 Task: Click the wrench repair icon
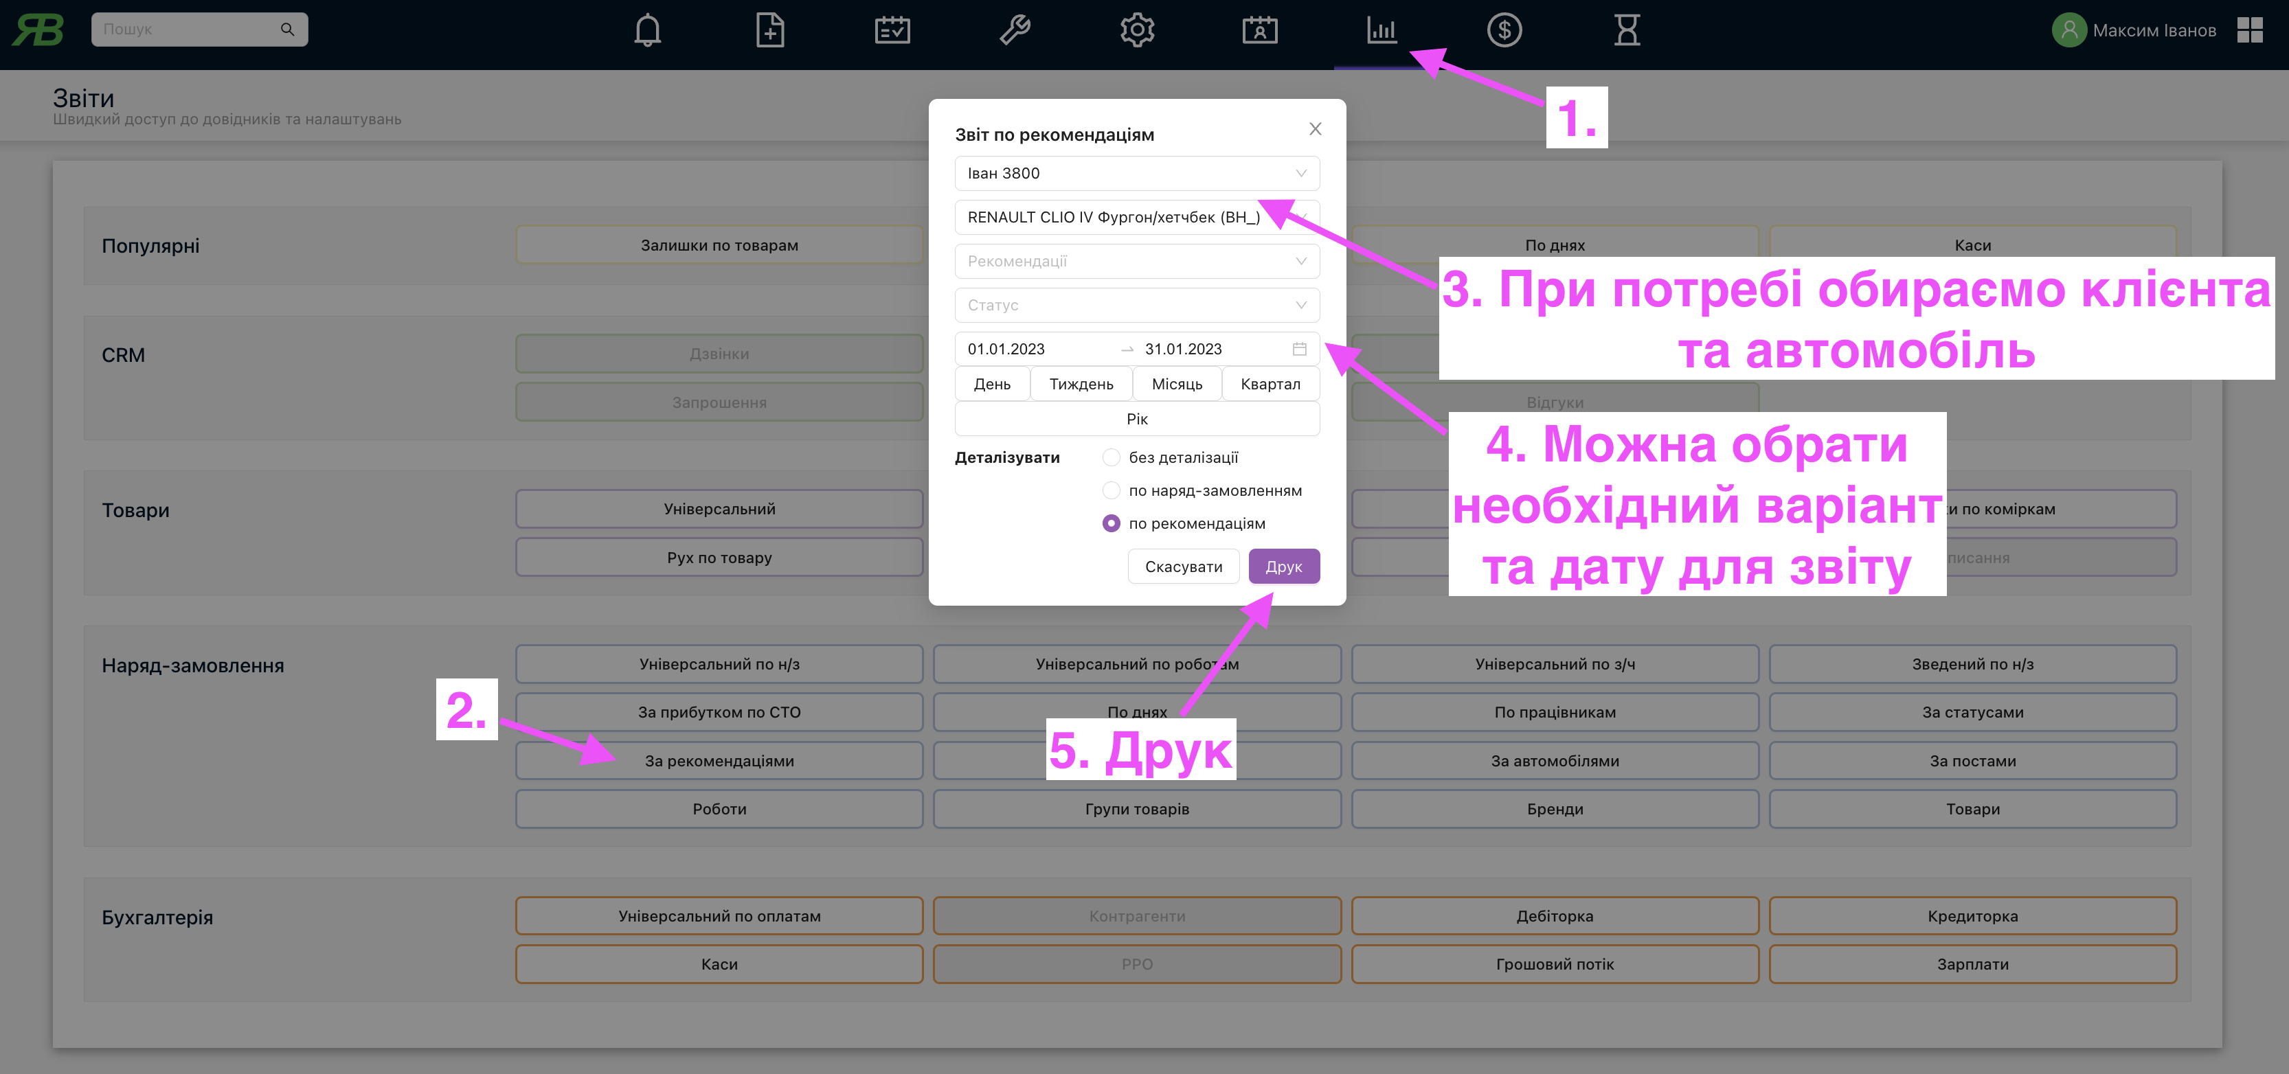[1015, 30]
